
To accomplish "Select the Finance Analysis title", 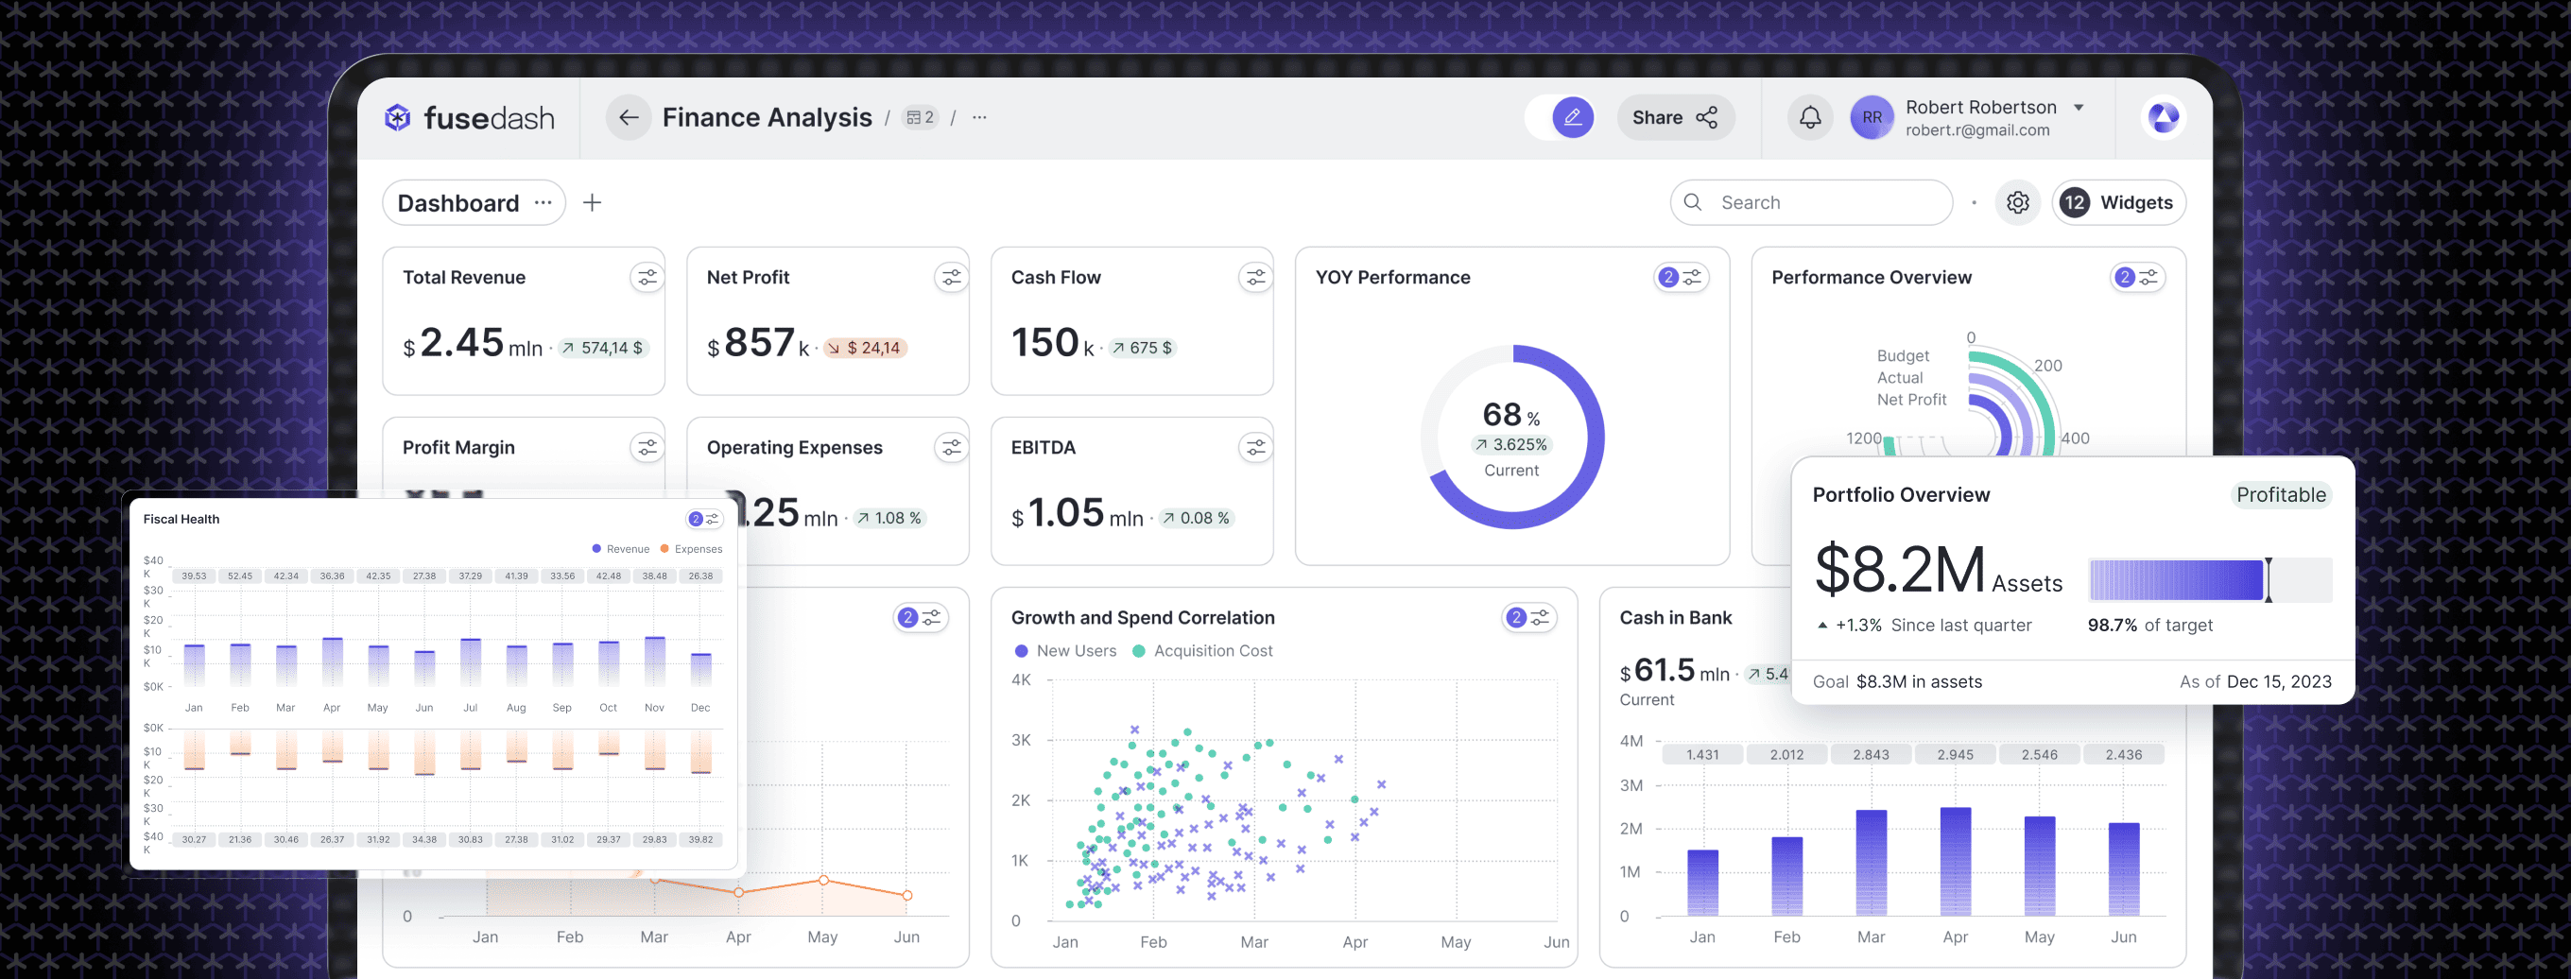I will pos(767,118).
